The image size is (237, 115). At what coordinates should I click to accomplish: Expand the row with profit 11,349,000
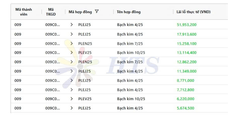(x=72, y=71)
